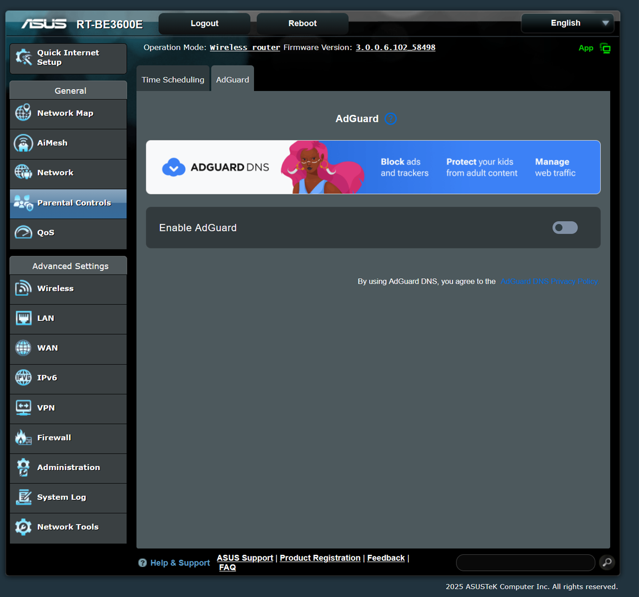Click the WAN globe icon

tap(23, 348)
